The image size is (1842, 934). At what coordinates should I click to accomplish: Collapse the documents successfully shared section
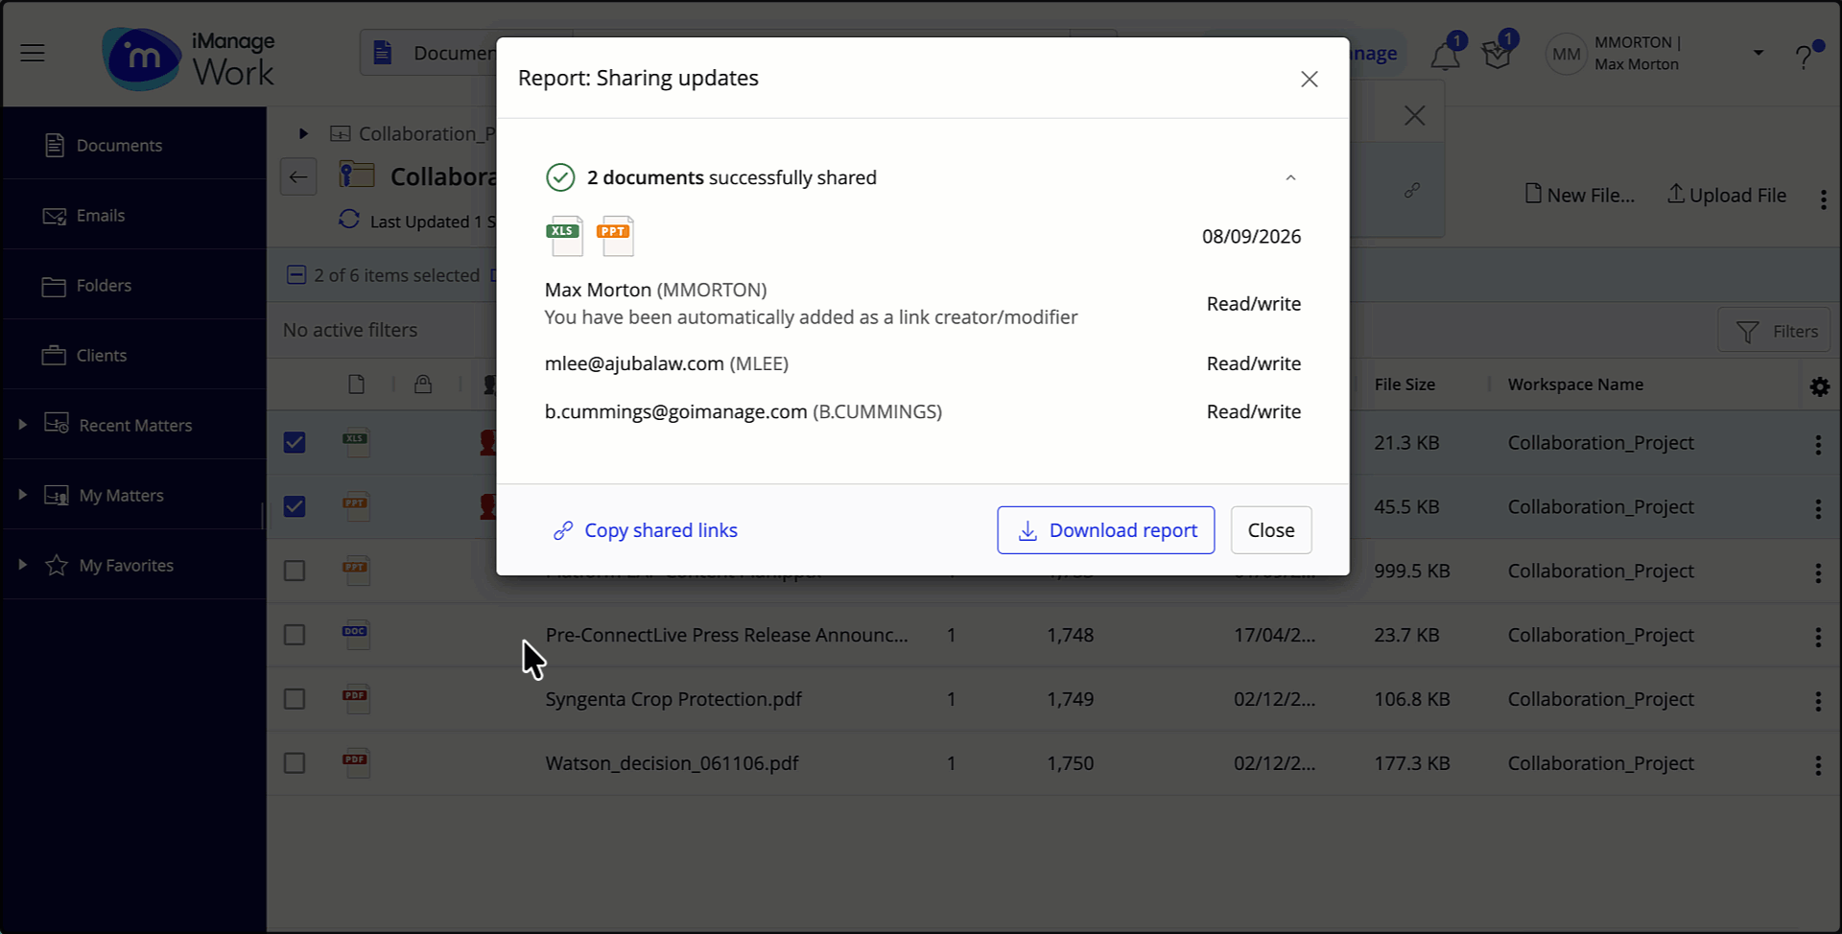tap(1290, 177)
